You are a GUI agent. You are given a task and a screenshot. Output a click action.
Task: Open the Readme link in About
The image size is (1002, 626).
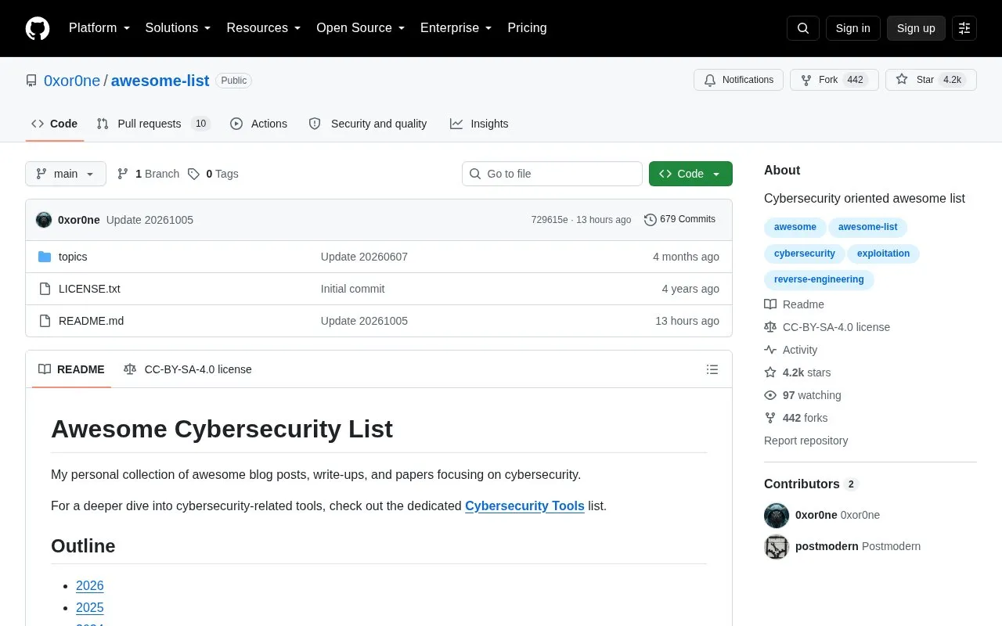coord(794,304)
